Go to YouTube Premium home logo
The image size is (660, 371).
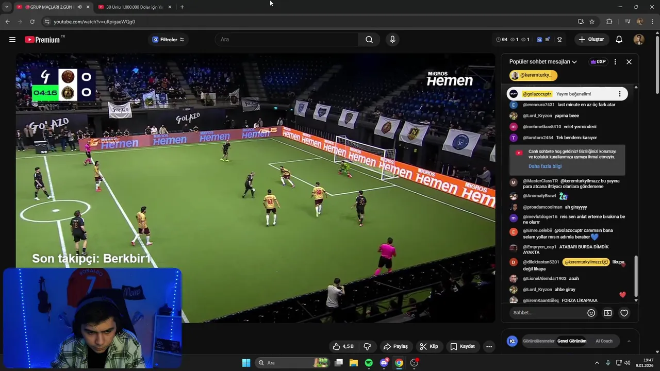(x=42, y=40)
